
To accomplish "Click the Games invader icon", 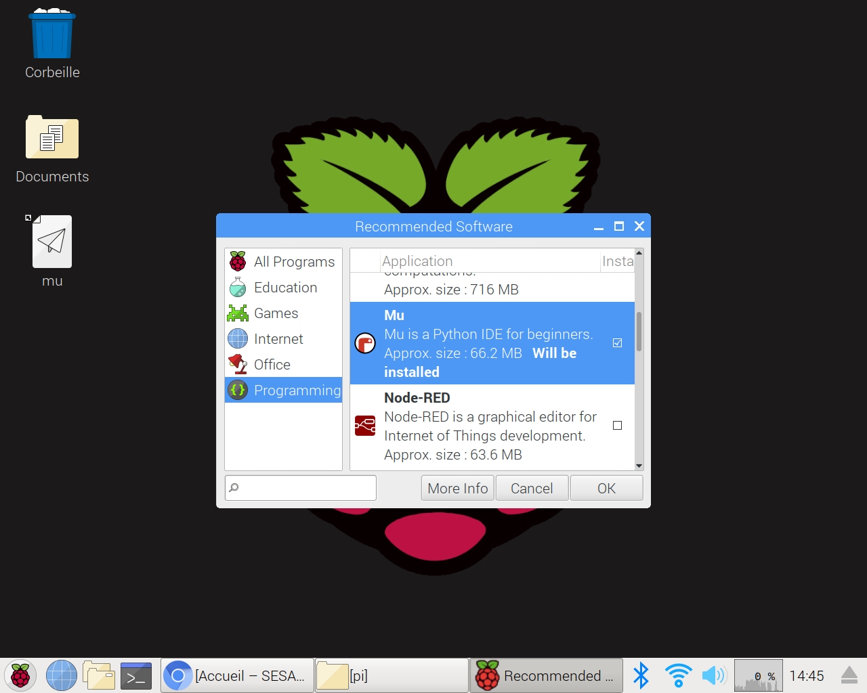I will [x=238, y=313].
